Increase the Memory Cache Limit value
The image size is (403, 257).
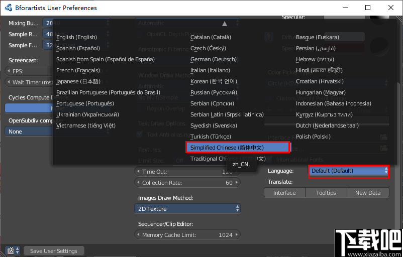tap(237, 235)
